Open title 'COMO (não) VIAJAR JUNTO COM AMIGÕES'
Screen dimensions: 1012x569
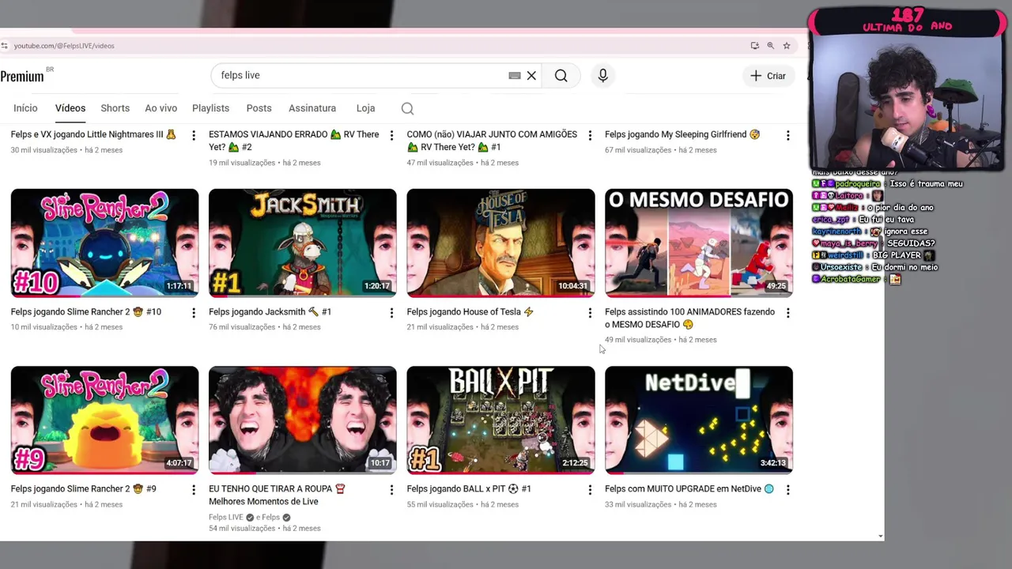(x=492, y=141)
